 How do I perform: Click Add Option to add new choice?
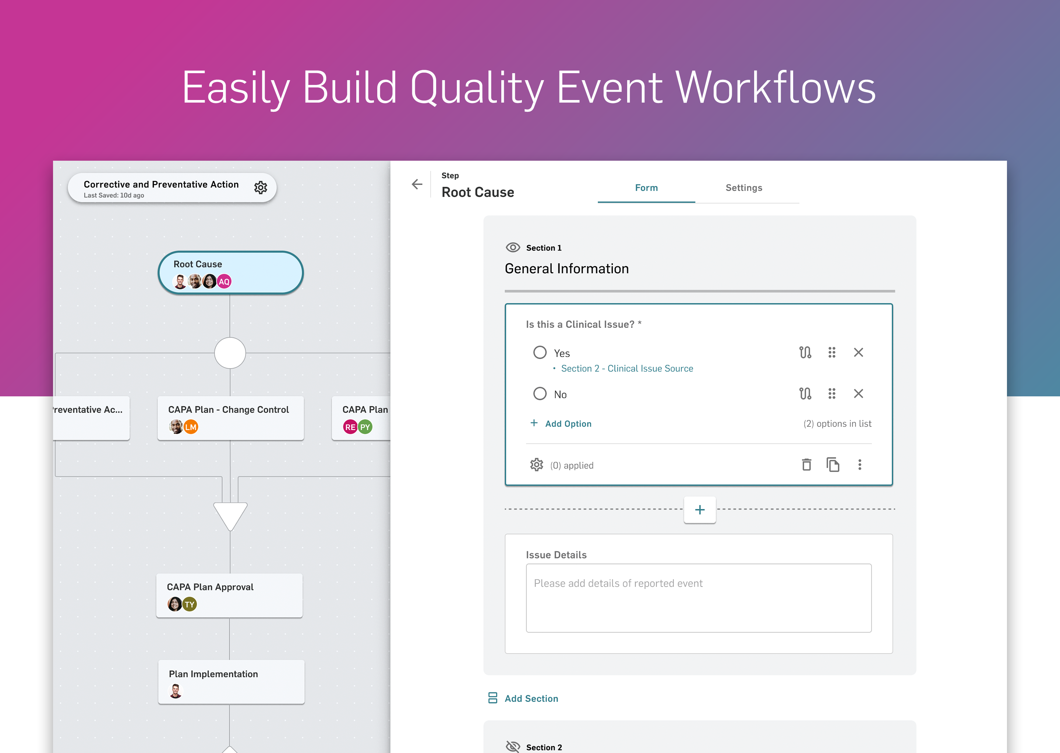tap(561, 422)
